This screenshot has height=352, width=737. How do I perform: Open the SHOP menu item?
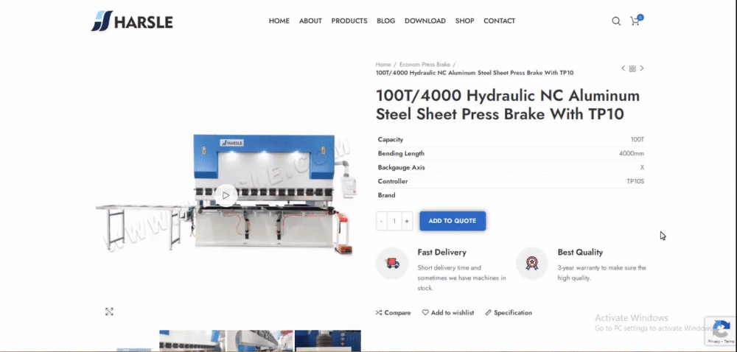465,21
